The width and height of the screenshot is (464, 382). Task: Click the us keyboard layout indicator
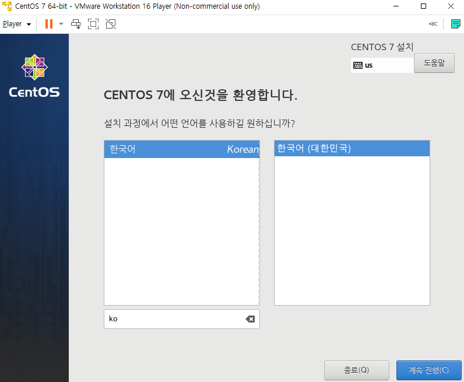382,65
